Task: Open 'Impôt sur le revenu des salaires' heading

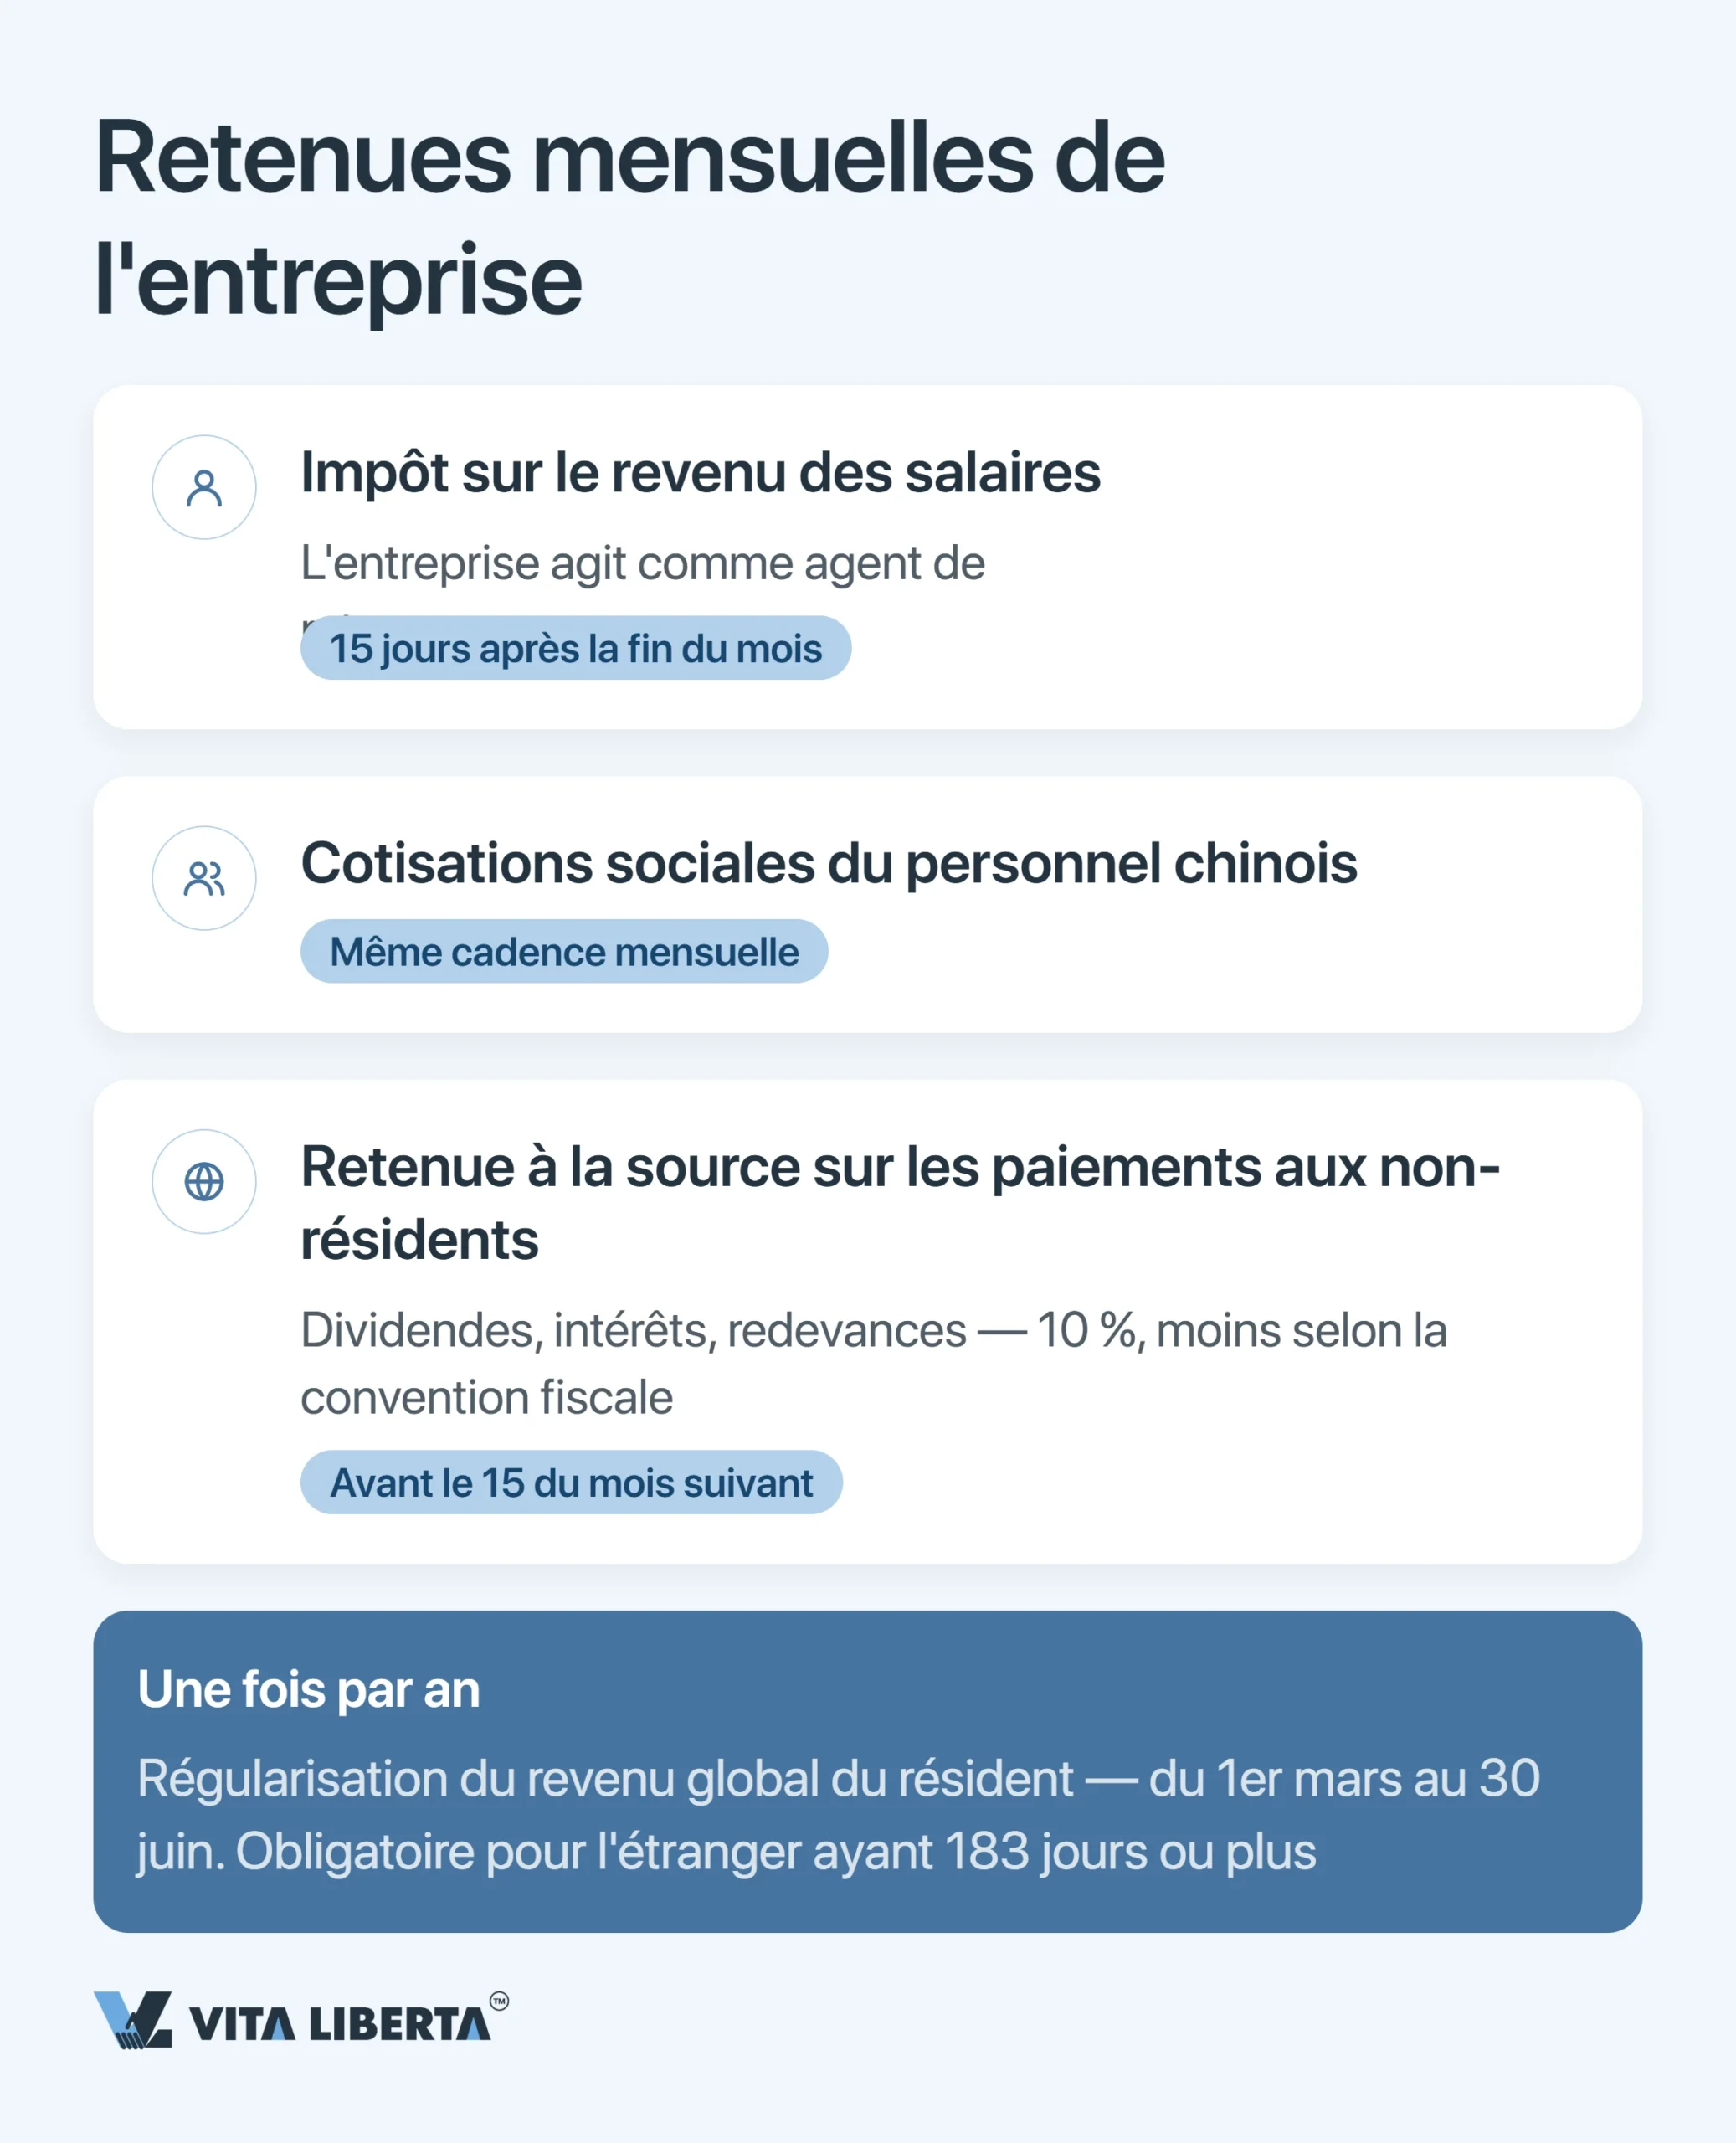Action: click(x=700, y=472)
